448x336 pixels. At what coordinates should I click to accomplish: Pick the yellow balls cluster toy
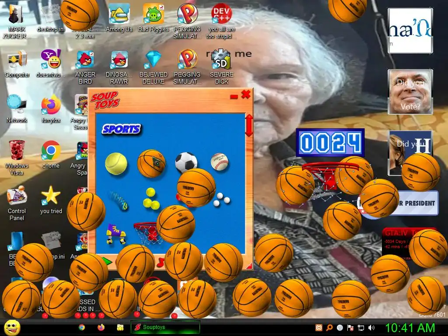(151, 198)
